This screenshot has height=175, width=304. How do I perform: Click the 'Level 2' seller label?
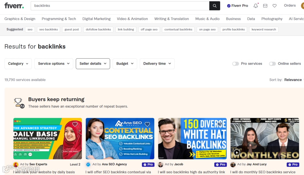coord(75,164)
